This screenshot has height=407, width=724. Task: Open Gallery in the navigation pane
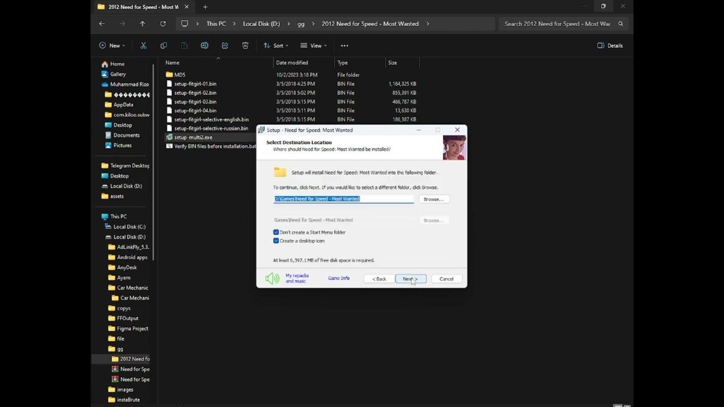tap(118, 74)
